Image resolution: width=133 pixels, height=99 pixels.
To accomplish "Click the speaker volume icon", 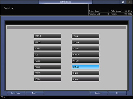I will pyautogui.click(x=123, y=2).
